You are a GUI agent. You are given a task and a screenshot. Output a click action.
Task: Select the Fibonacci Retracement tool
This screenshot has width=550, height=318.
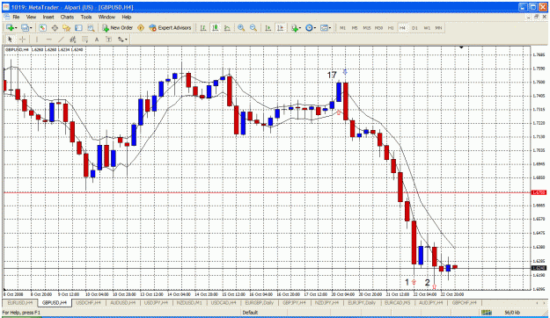[x=84, y=40]
